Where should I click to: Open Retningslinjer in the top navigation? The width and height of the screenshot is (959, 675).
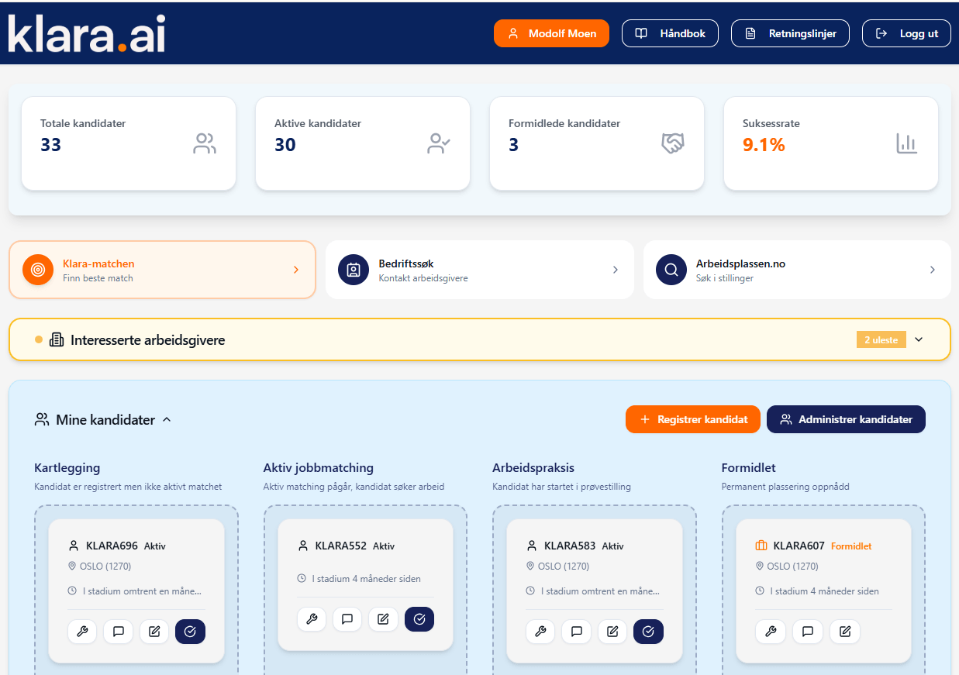pyautogui.click(x=790, y=33)
